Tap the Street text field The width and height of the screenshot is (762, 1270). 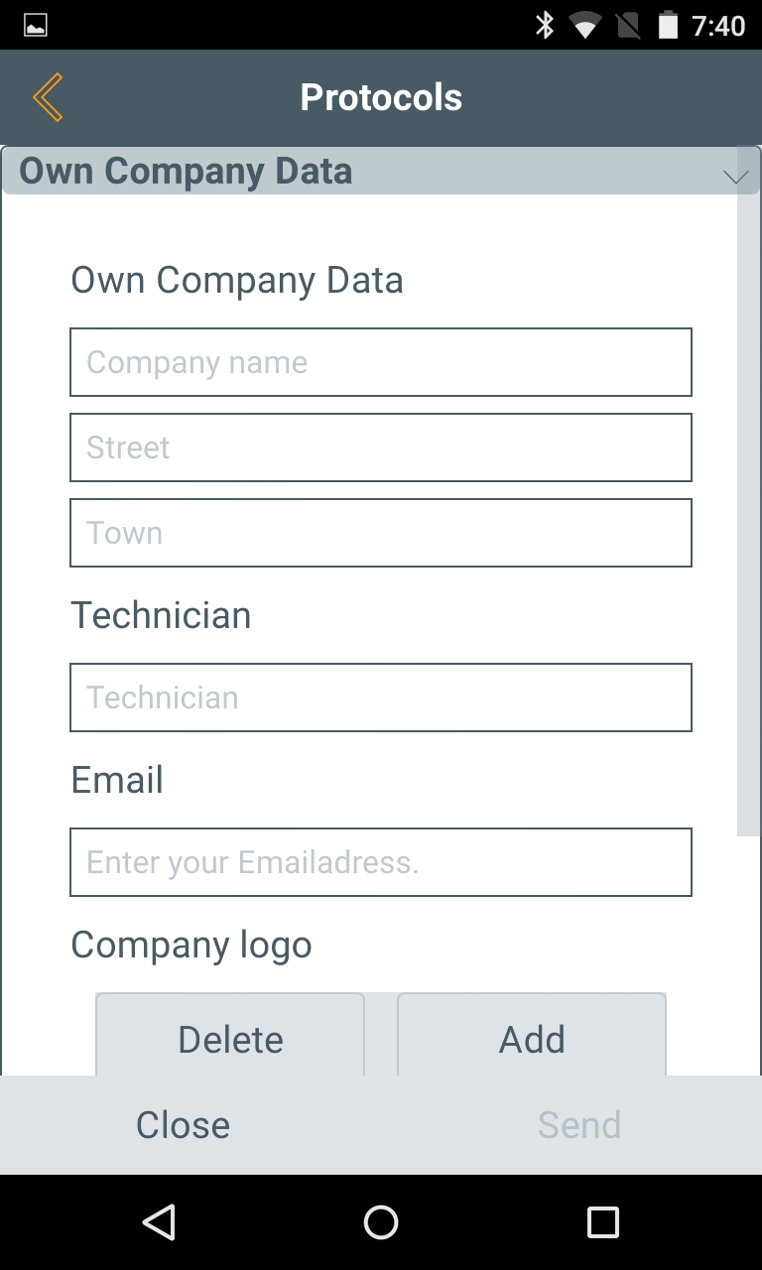(x=381, y=447)
